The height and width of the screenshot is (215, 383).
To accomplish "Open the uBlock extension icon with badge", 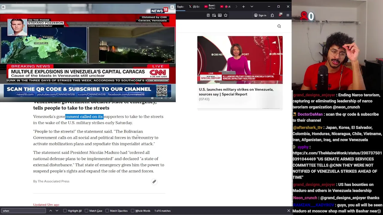I will (280, 15).
